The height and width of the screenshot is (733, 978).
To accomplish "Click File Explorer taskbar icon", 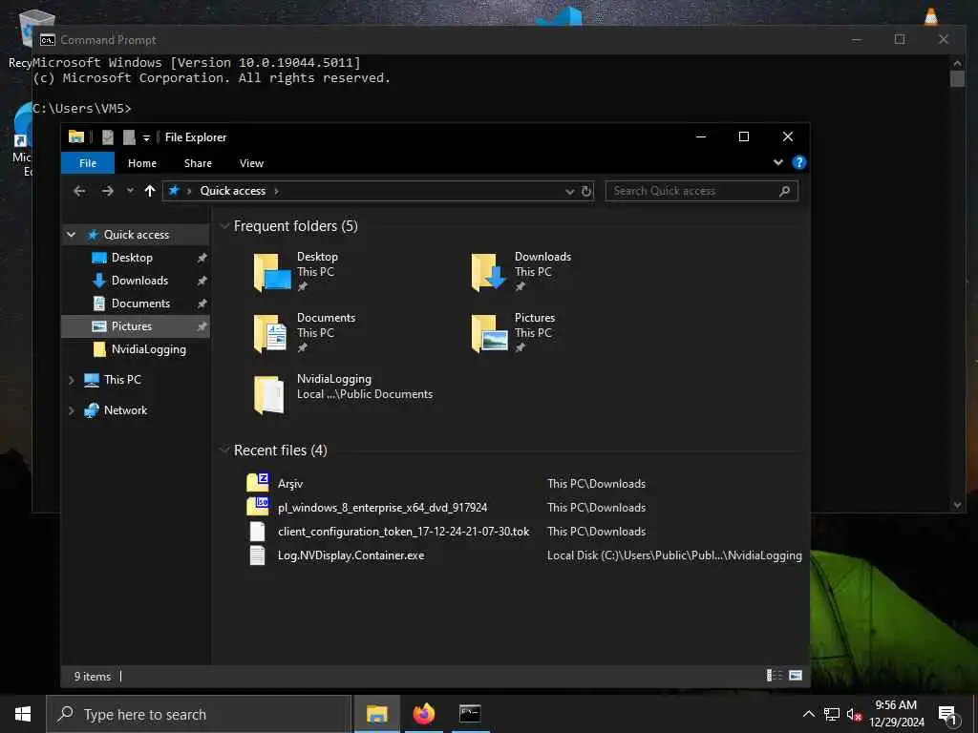I will click(x=376, y=714).
